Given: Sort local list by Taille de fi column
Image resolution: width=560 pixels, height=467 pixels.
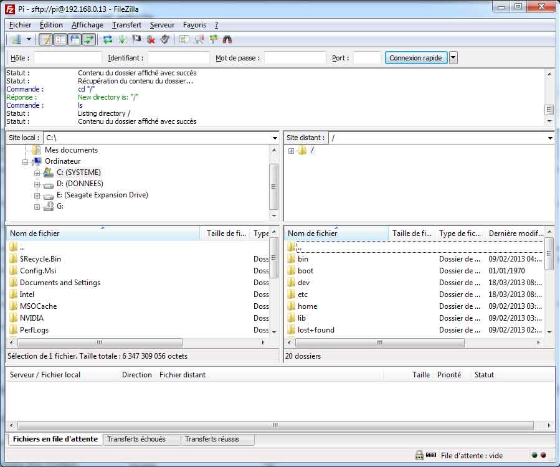Looking at the screenshot, I should tap(226, 233).
